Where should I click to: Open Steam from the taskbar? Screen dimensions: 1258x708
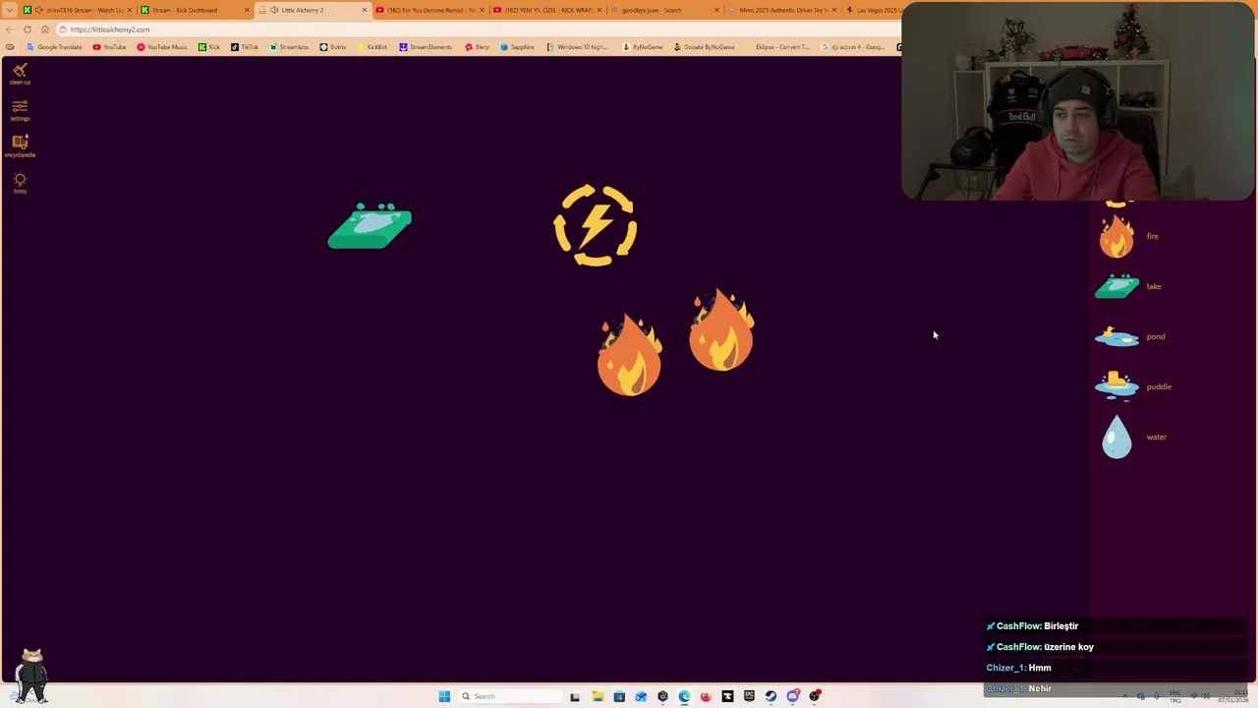[771, 696]
